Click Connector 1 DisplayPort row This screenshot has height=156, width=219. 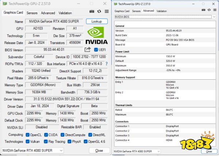165,126
